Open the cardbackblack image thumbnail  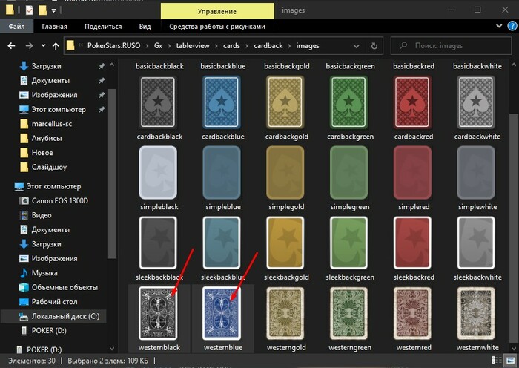(x=158, y=102)
